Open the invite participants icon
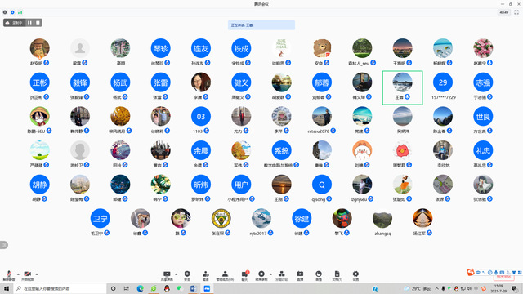523x294 pixels. pos(206,276)
